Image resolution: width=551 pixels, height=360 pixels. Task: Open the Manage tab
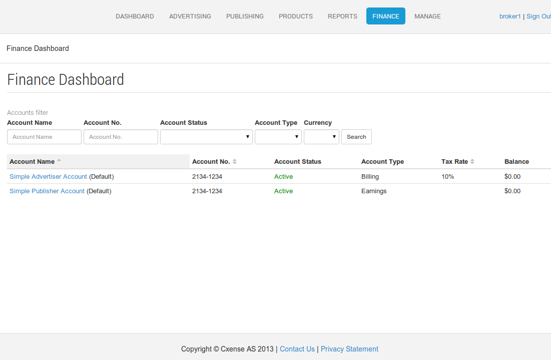coord(427,16)
